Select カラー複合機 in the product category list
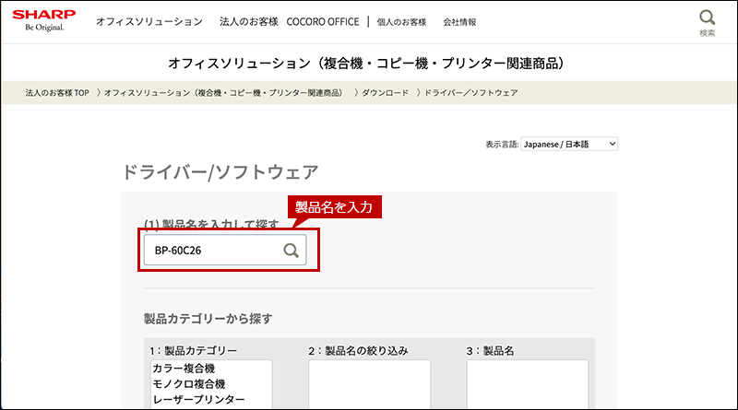 pos(184,369)
